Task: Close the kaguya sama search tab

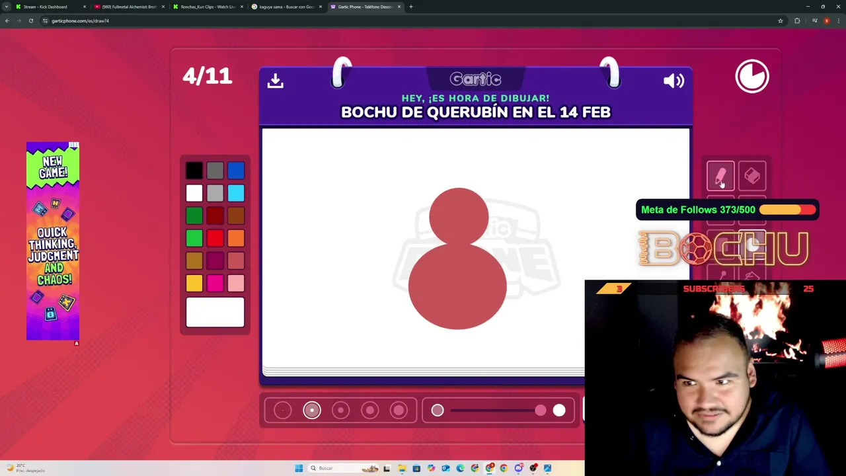Action: (x=321, y=7)
